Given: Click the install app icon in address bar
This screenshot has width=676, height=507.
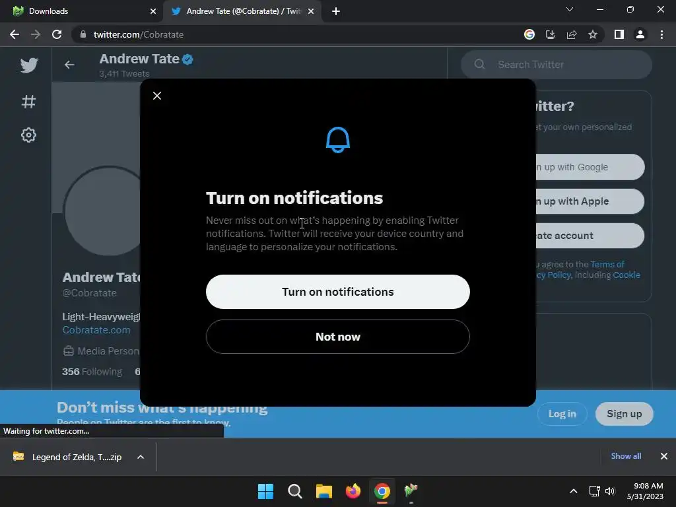Looking at the screenshot, I should coord(551,34).
